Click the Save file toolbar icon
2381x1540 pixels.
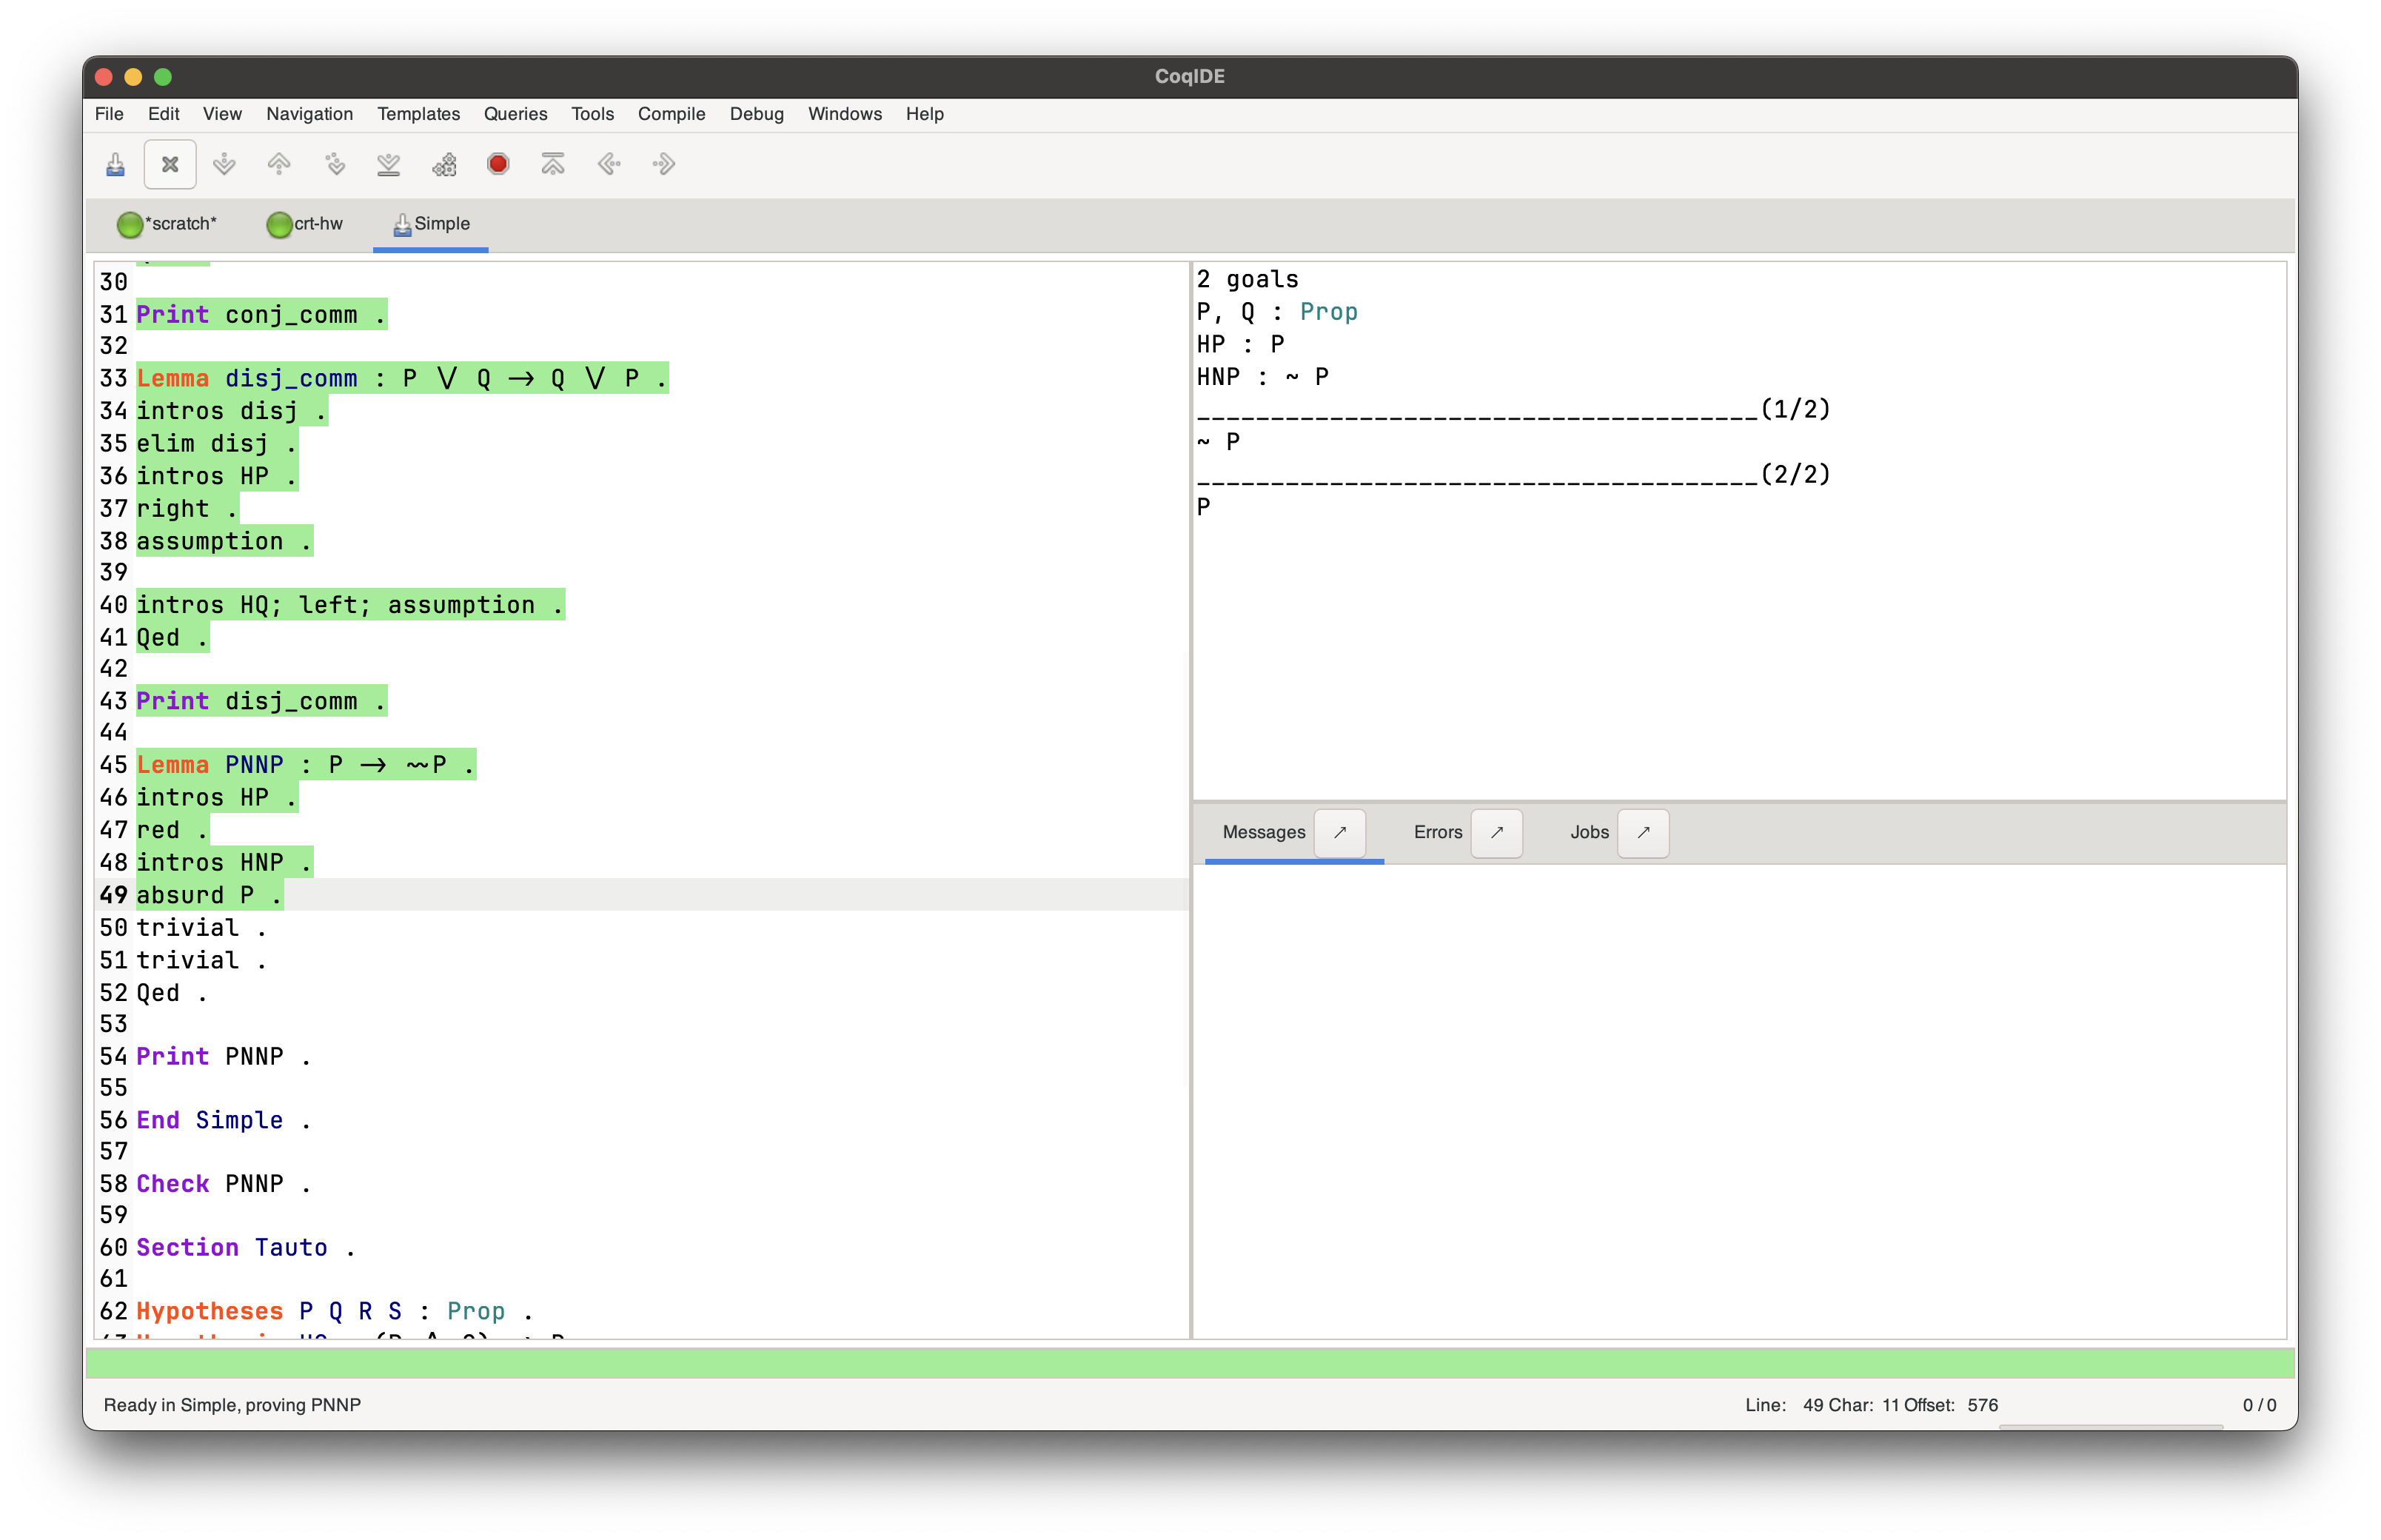115,164
